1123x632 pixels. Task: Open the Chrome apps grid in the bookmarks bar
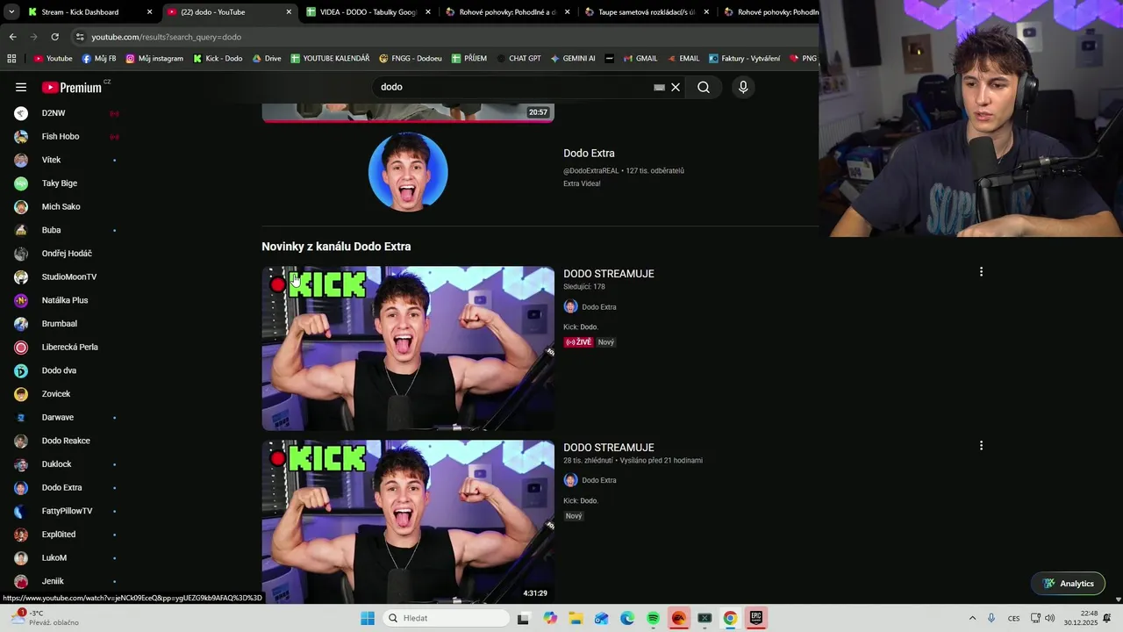tap(11, 59)
